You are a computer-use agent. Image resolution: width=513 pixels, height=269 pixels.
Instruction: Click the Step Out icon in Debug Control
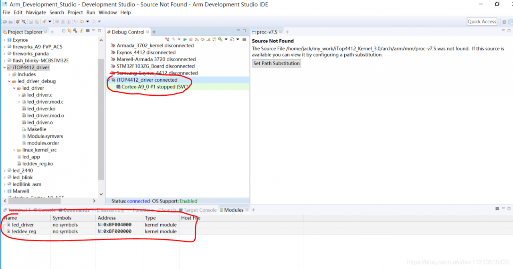pos(209,39)
